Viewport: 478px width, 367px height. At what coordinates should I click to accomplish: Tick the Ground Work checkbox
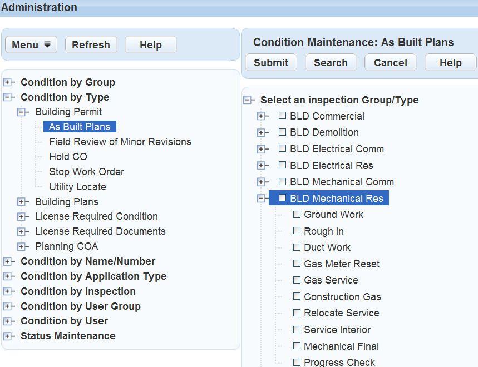click(297, 215)
